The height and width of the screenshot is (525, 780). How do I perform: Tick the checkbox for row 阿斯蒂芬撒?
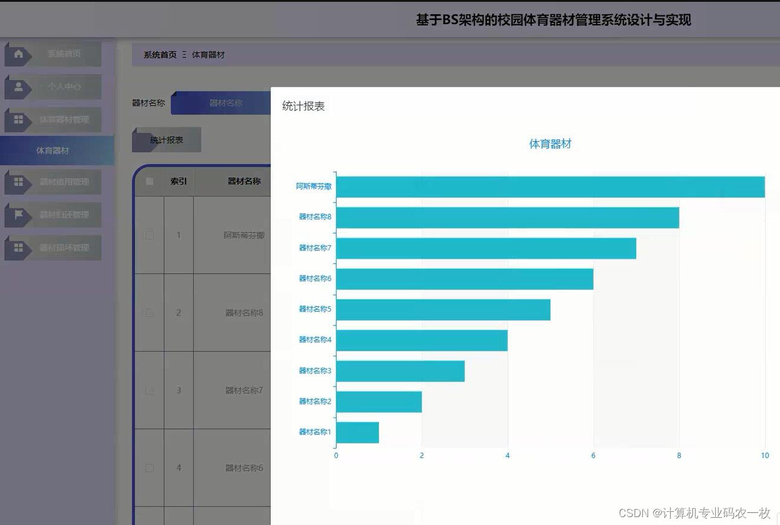coord(149,235)
